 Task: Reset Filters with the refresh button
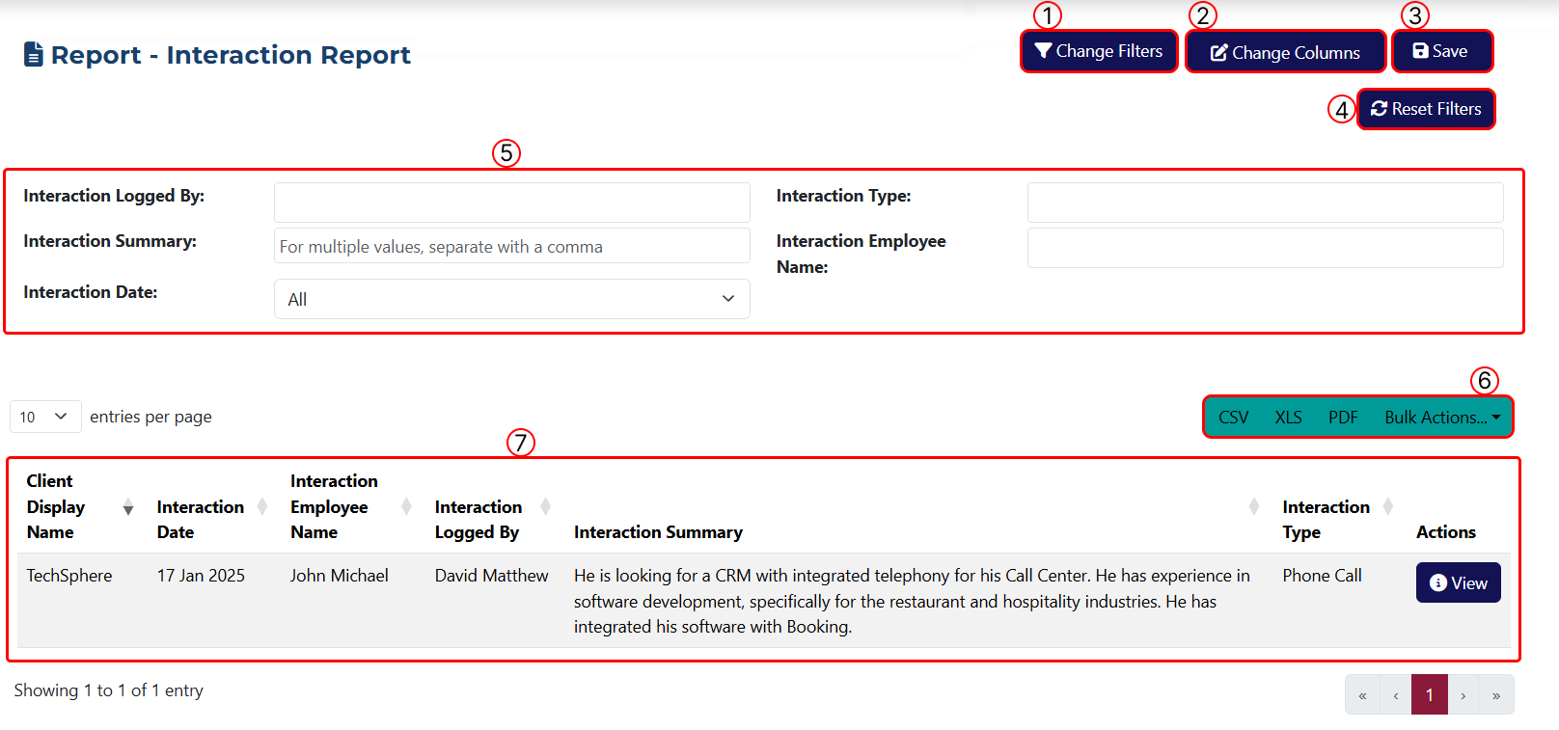pyautogui.click(x=1426, y=109)
